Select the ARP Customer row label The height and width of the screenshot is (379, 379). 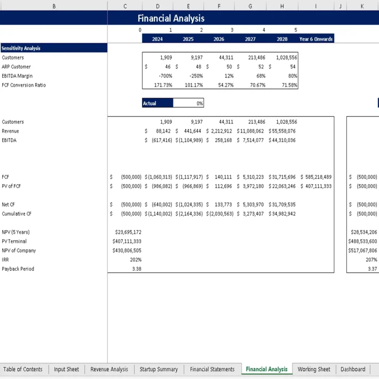tap(19, 66)
